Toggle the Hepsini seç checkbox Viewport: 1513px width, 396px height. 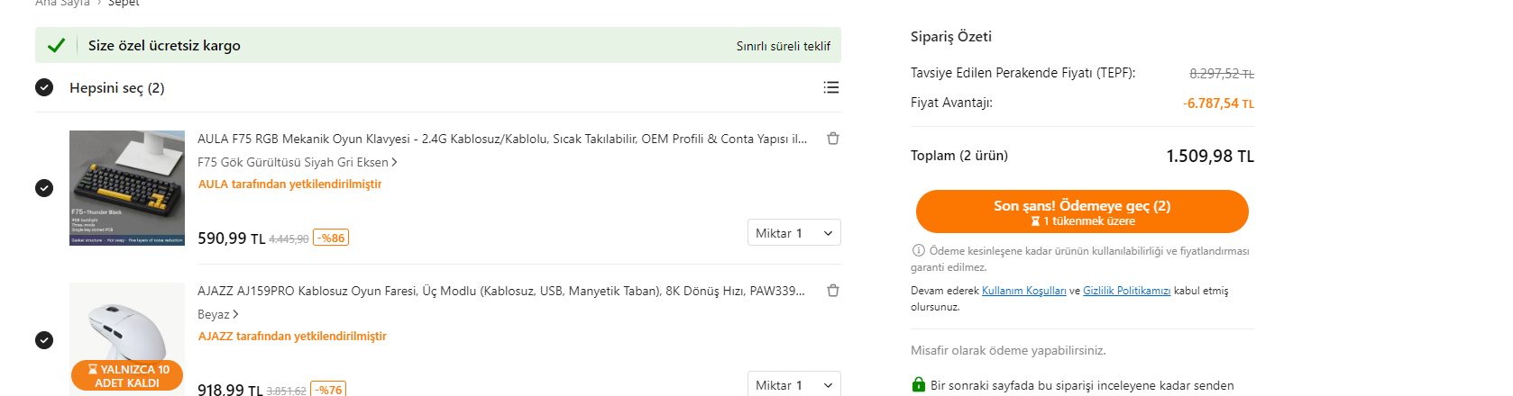tap(44, 87)
